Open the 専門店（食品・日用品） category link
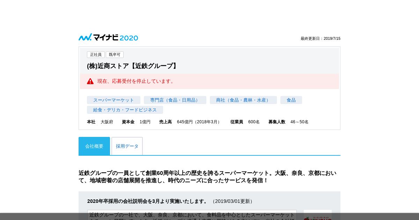 175,100
